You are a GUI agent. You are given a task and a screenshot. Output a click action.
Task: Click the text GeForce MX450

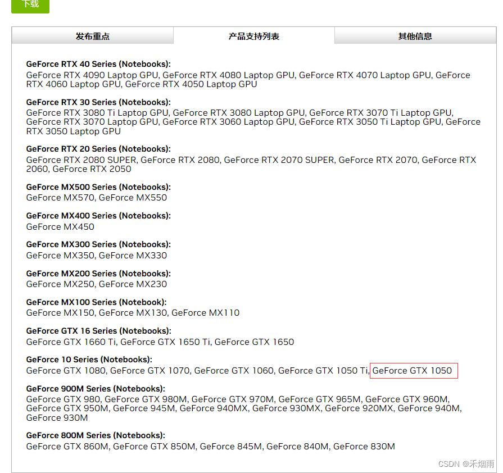(60, 227)
